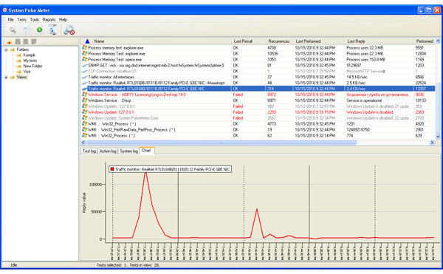Open the Help menu
This screenshot has height=274, width=443.
click(x=63, y=19)
